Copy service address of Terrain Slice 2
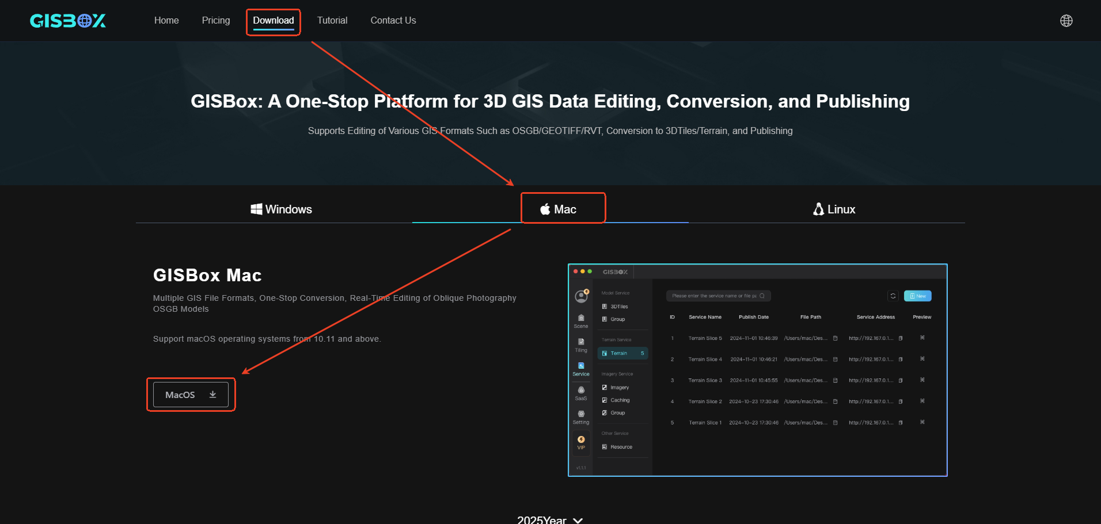 tap(901, 401)
